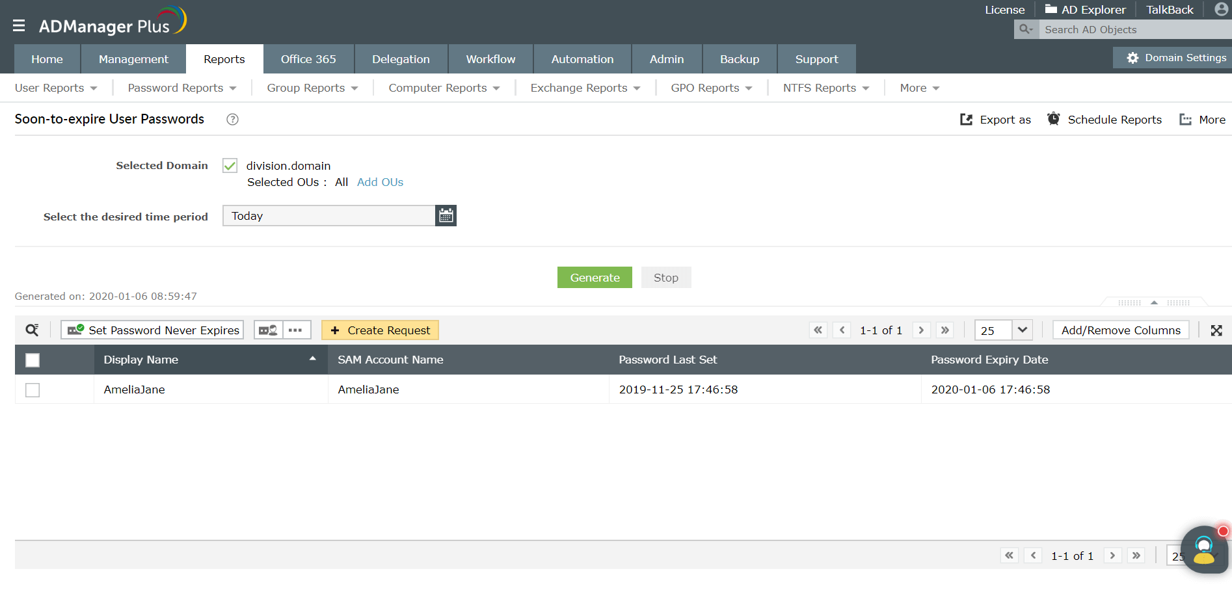Go to last page in top pagination
This screenshot has width=1232, height=595.
pyautogui.click(x=945, y=330)
